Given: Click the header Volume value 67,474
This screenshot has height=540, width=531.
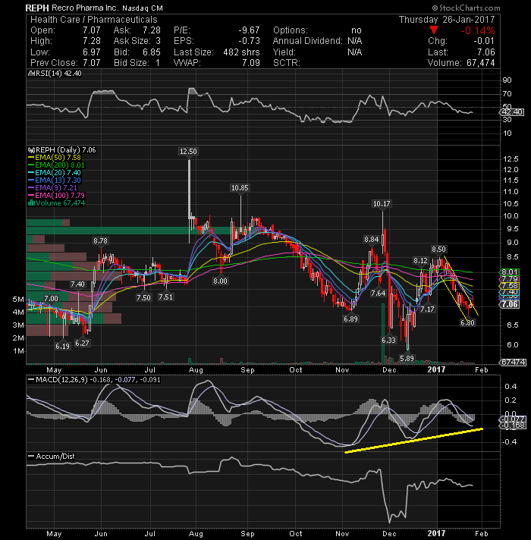Looking at the screenshot, I should tap(481, 63).
